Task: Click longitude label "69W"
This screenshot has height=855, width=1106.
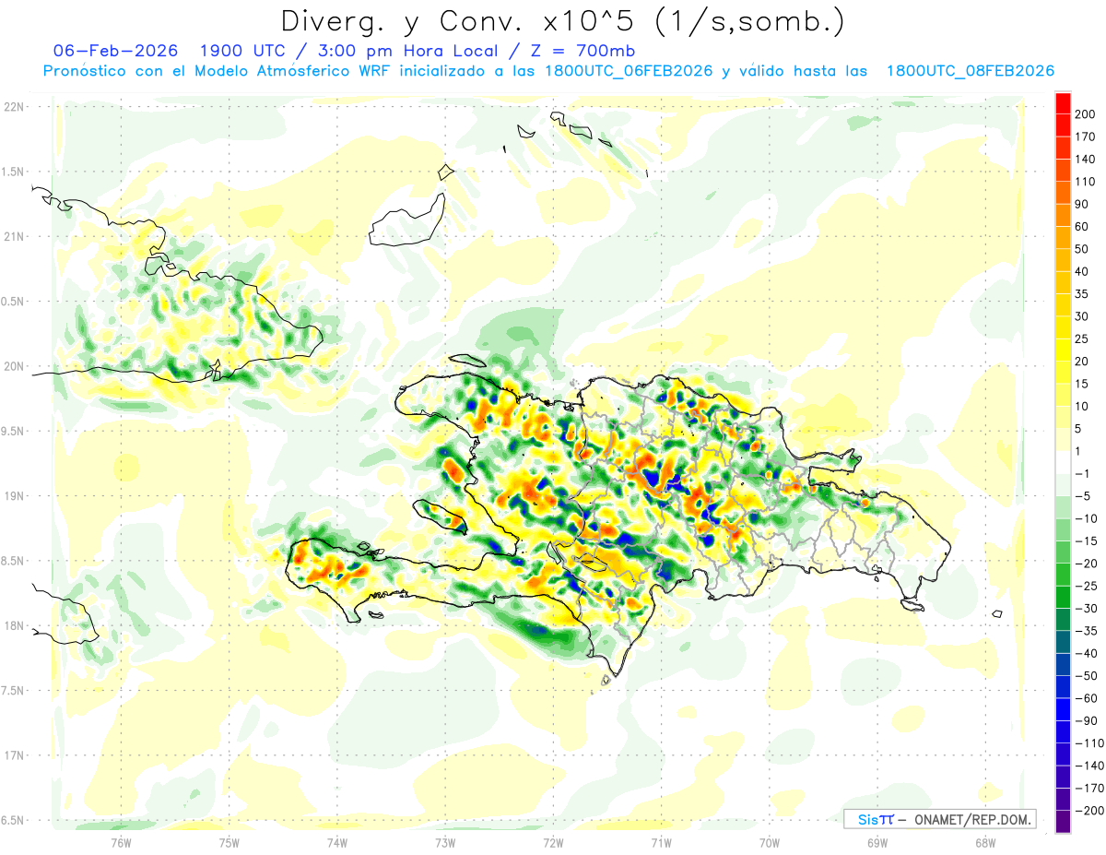Action: 877,842
